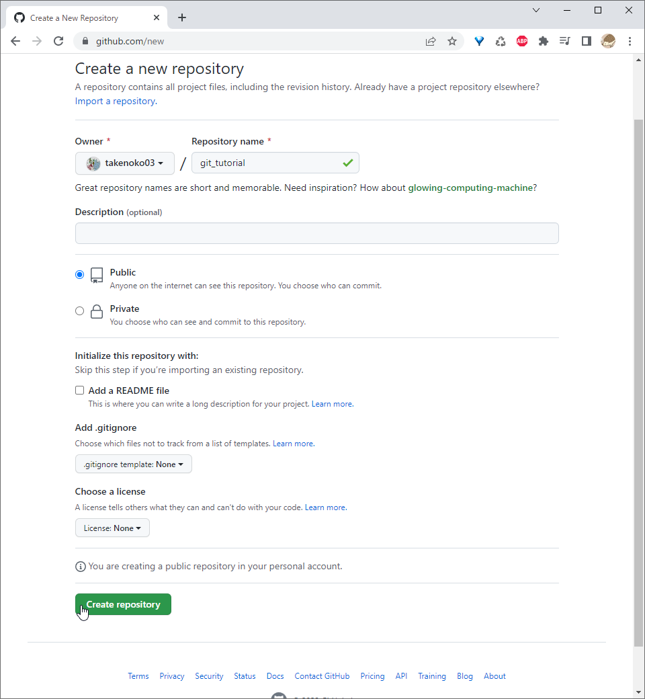Click the page vertical scrollbar thumb

click(x=639, y=383)
